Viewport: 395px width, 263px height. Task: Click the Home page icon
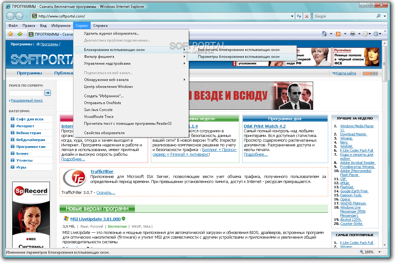pyautogui.click(x=325, y=34)
